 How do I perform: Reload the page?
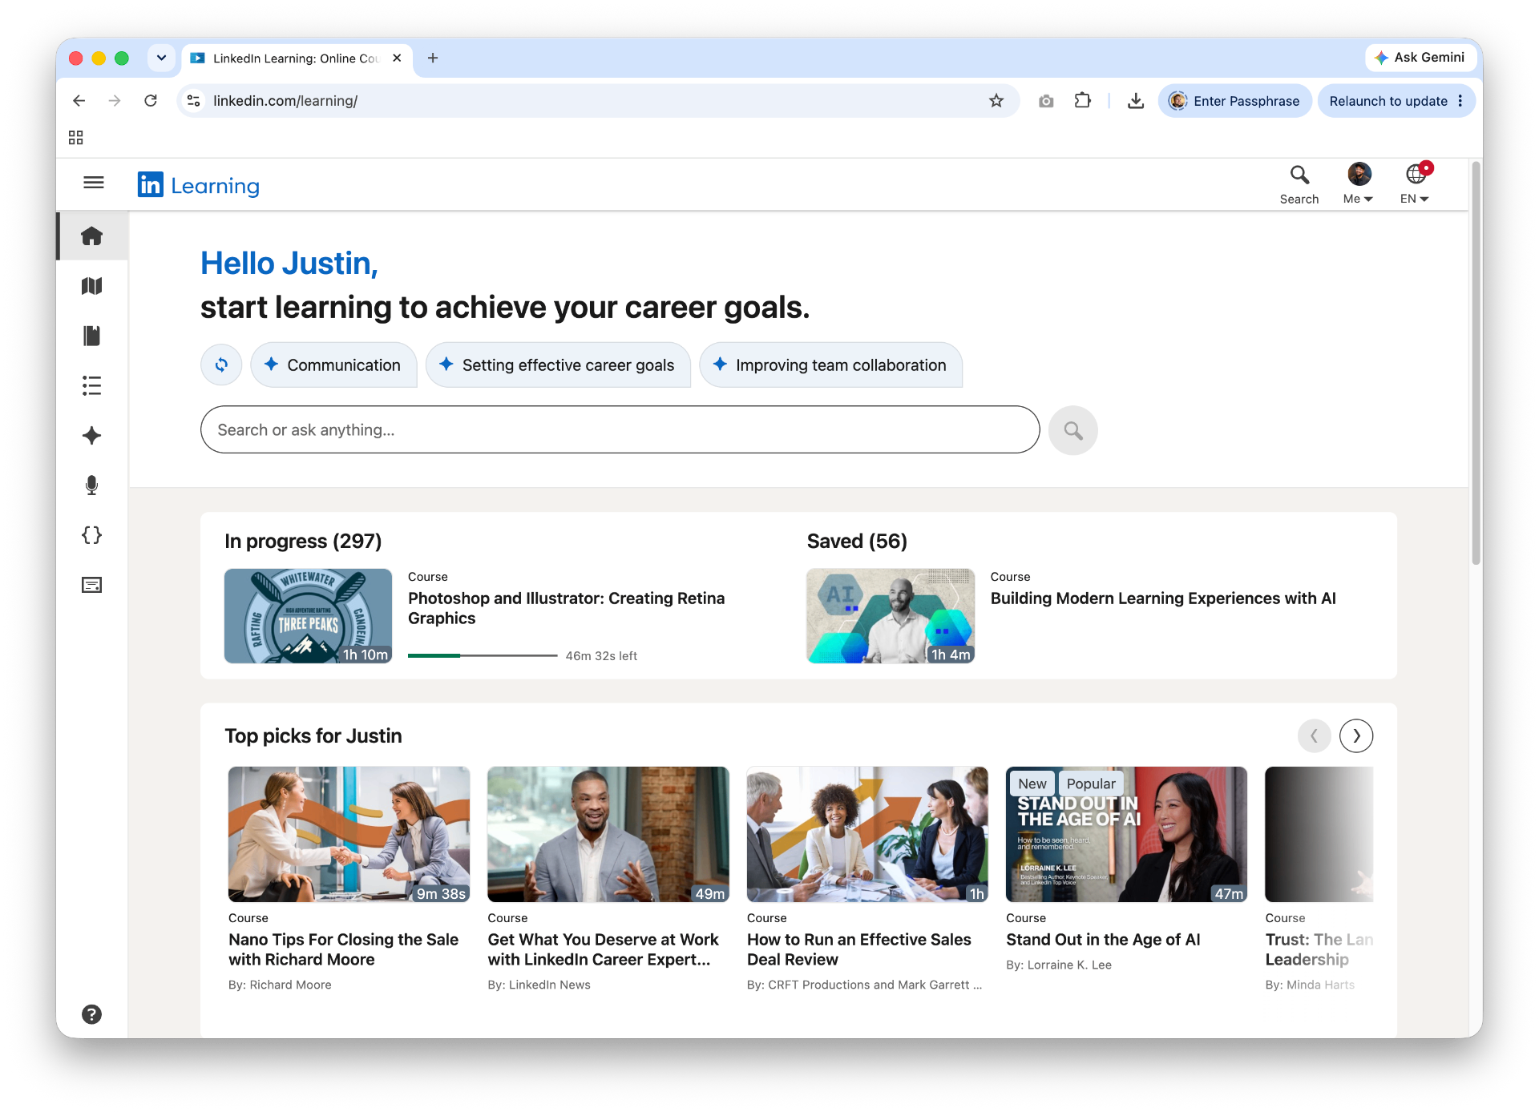151,101
